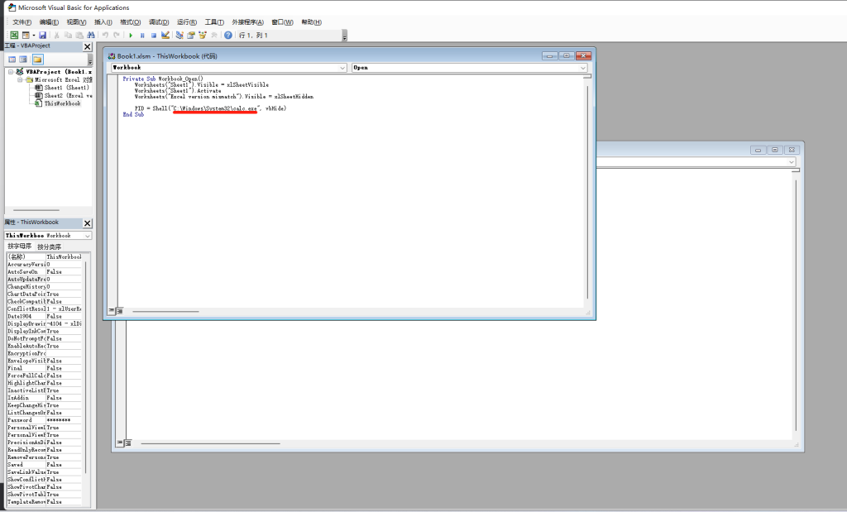
Task: Select the AutoSaveOn property row
Action: (x=45, y=272)
